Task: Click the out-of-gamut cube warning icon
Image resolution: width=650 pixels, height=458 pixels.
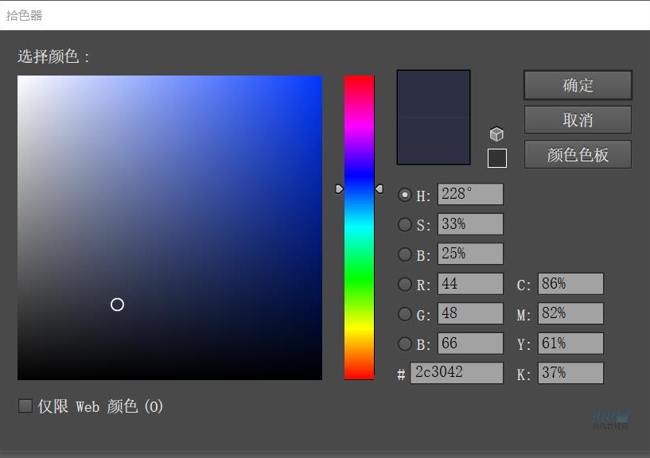Action: click(496, 134)
